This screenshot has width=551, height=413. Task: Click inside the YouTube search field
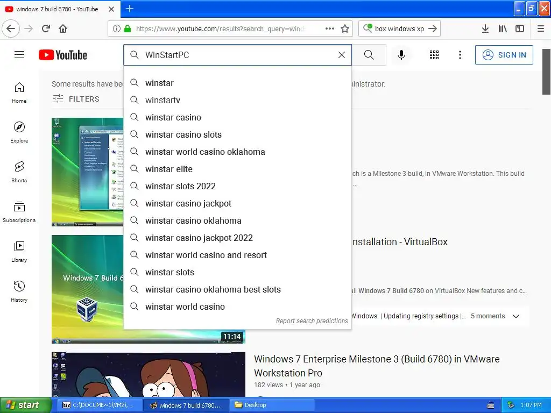point(237,55)
